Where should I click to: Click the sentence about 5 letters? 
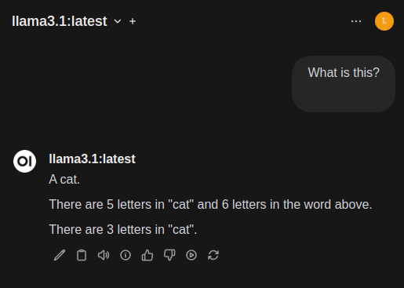click(210, 204)
